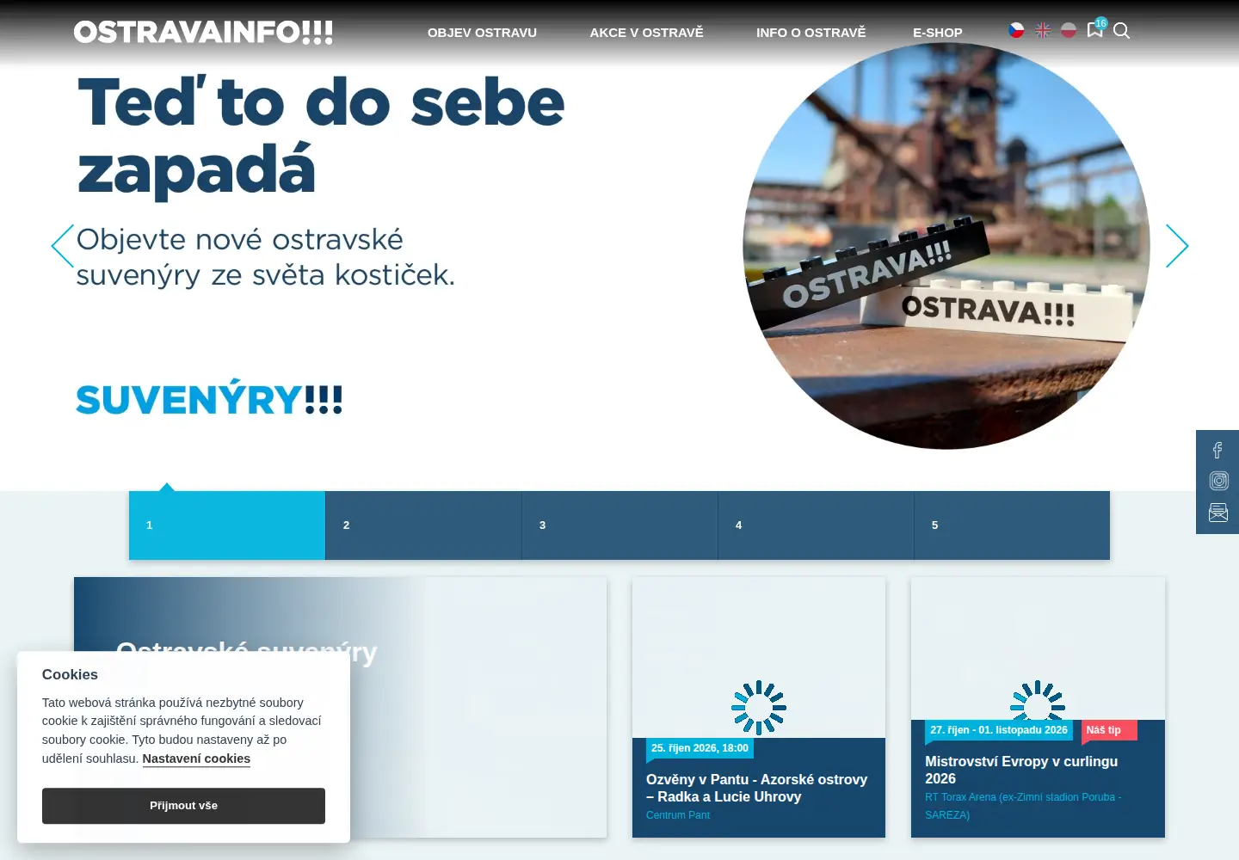Open the OBJEV OSTRAVU menu

click(482, 33)
